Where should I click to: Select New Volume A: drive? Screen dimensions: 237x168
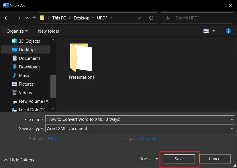pos(33,101)
